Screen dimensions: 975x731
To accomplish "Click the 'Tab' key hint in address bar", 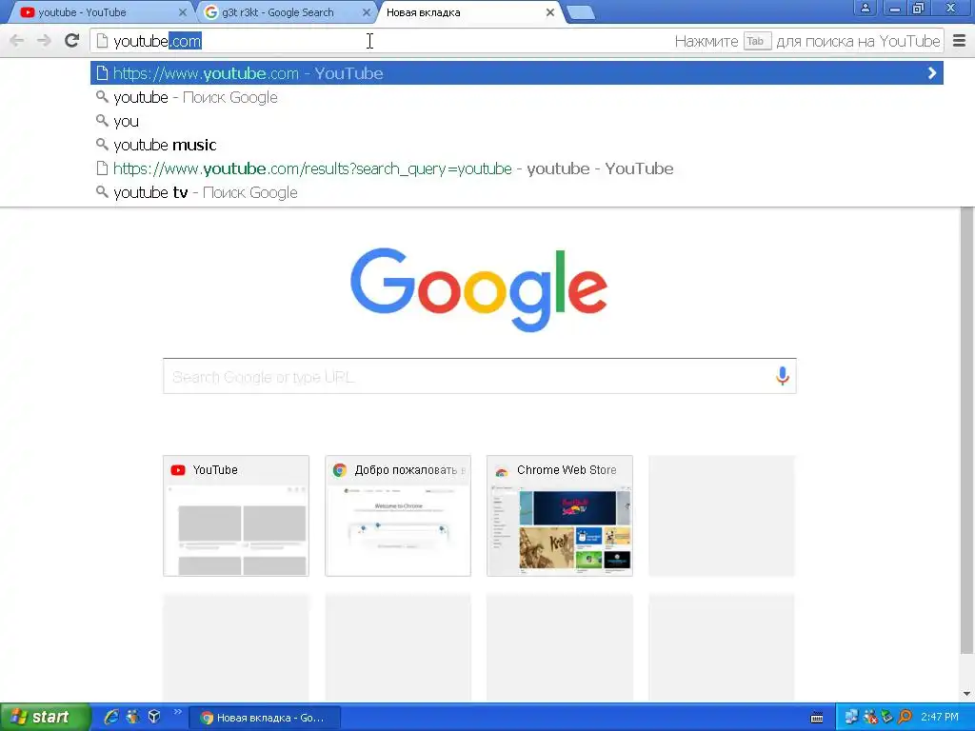I will click(x=757, y=41).
